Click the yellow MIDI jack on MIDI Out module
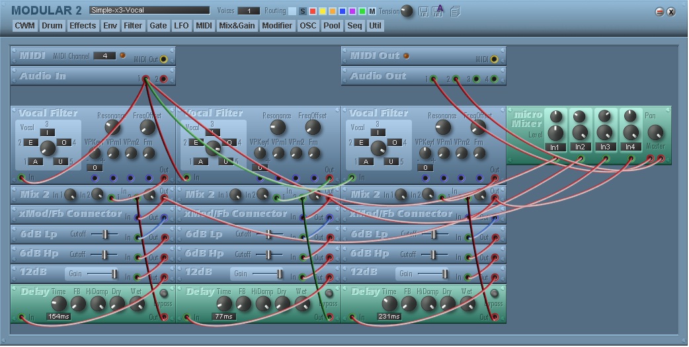Image resolution: width=689 pixels, height=347 pixels. (x=495, y=59)
